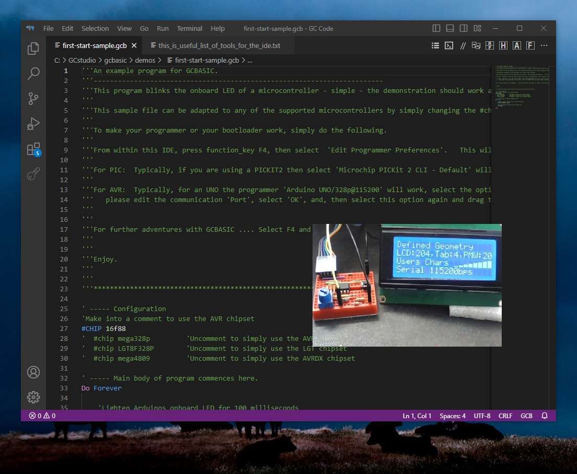The image size is (577, 474).
Task: Open the Extensions view with 5 badge
Action: (x=33, y=149)
